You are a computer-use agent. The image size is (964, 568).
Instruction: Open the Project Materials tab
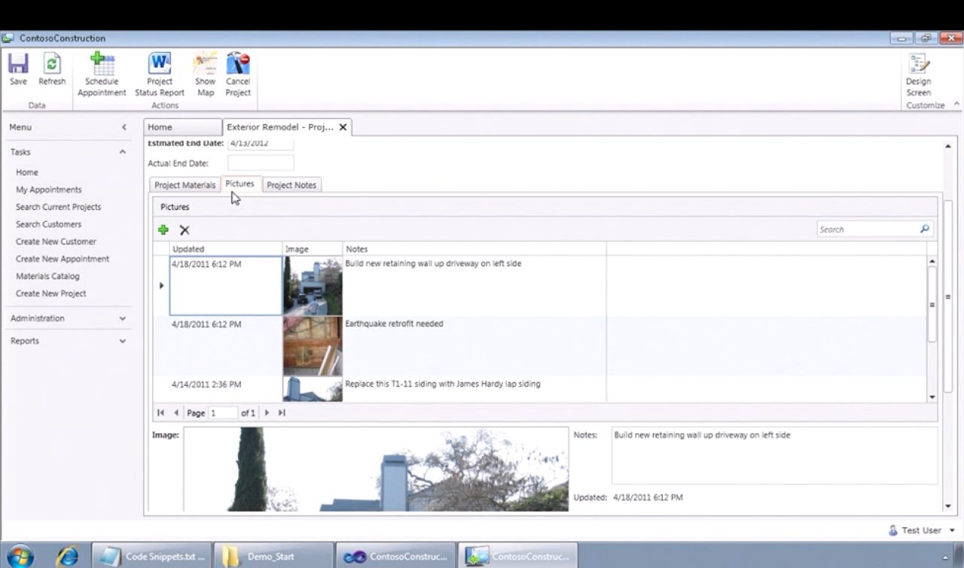(x=185, y=184)
